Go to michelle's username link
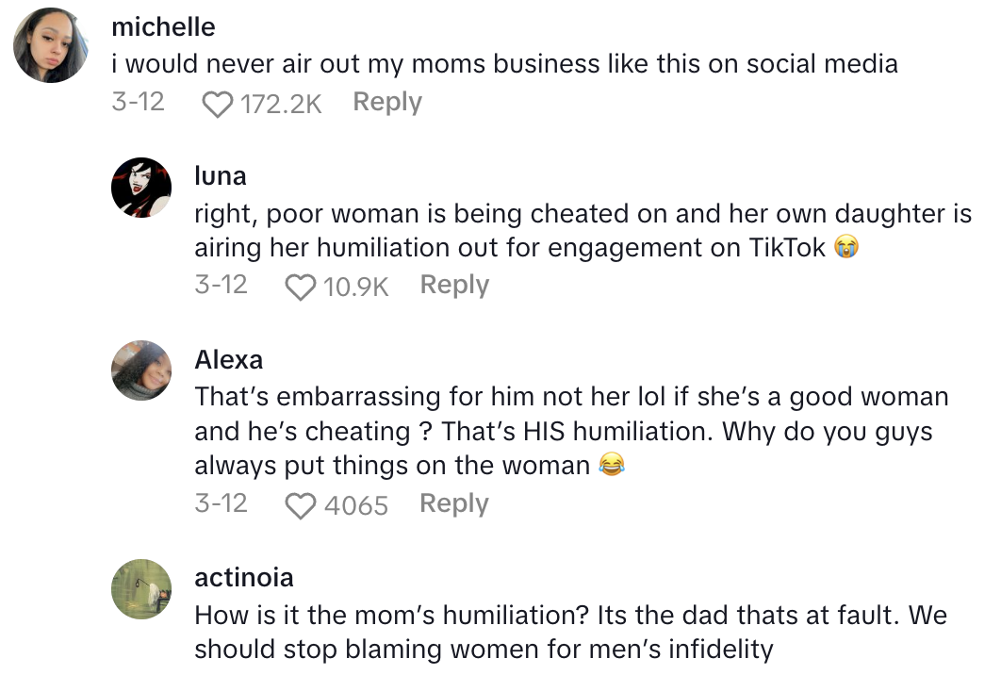The width and height of the screenshot is (1001, 675). 163,26
